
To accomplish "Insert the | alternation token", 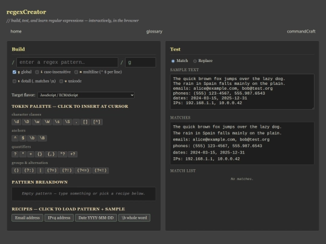I will click(x=40, y=170).
